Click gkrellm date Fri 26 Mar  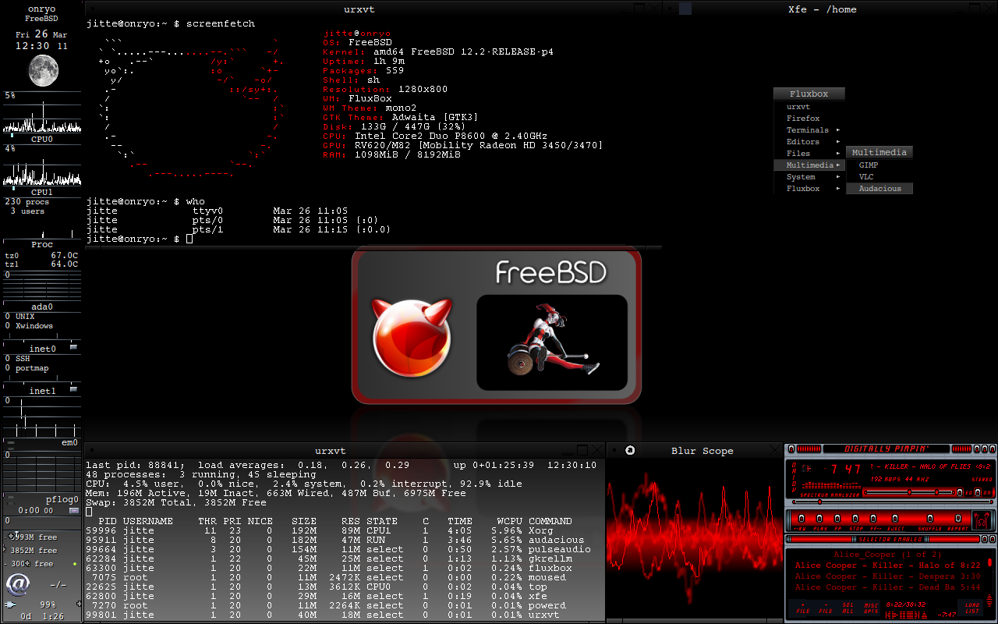tap(42, 34)
